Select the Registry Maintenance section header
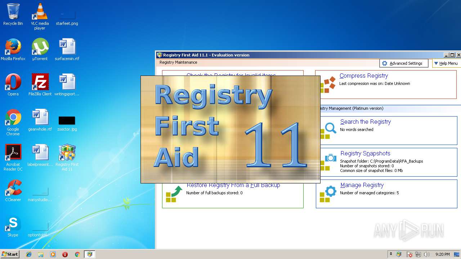Screen dimensions: 461x259 click(x=178, y=62)
